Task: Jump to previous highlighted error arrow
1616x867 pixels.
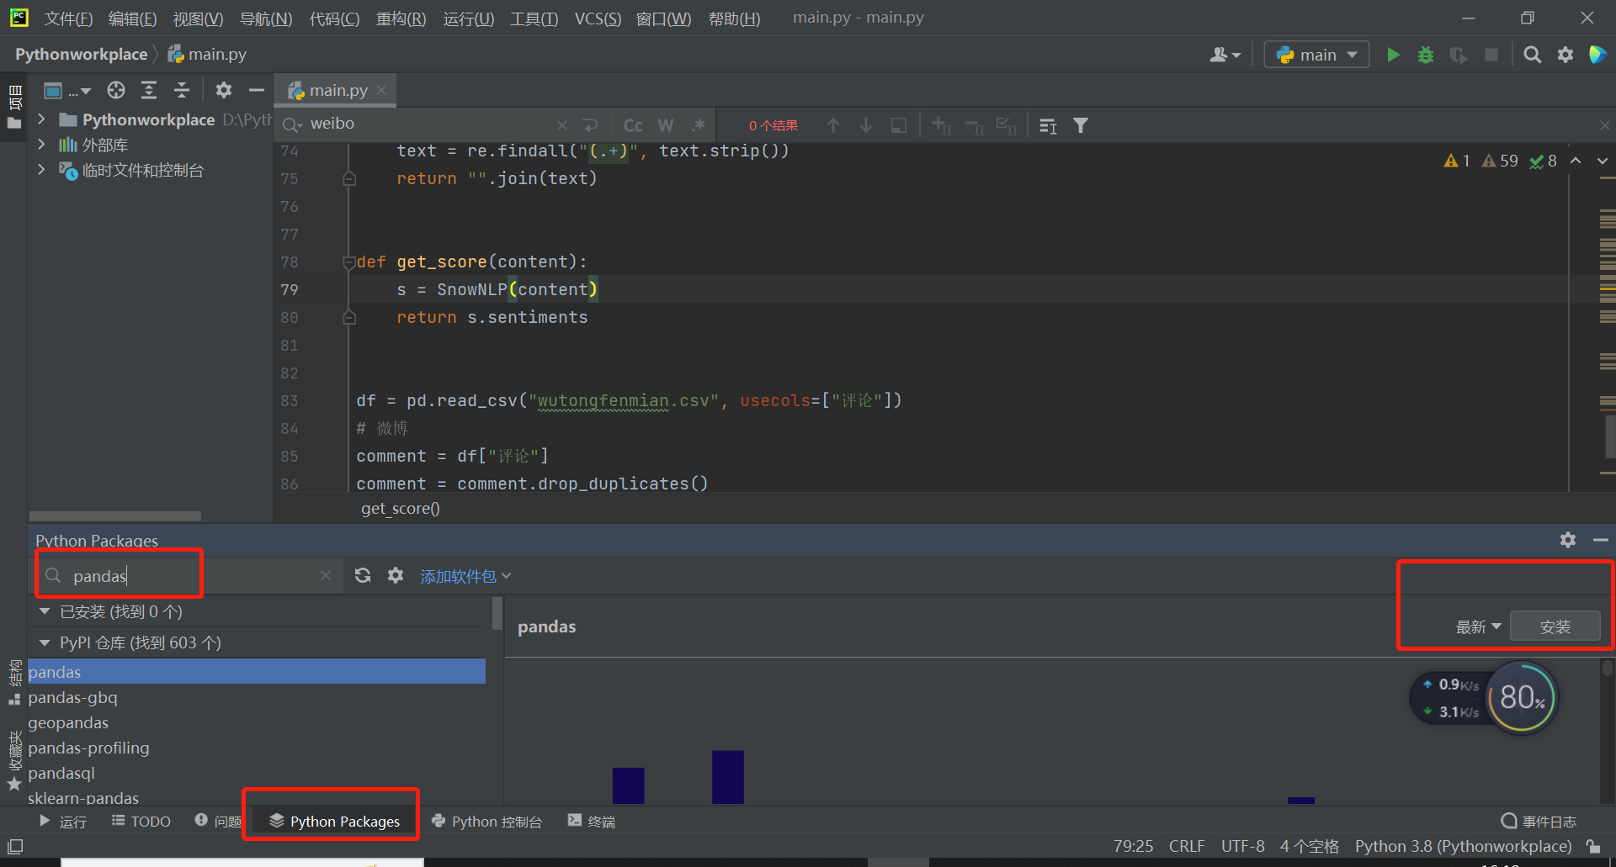Action: tap(1576, 161)
